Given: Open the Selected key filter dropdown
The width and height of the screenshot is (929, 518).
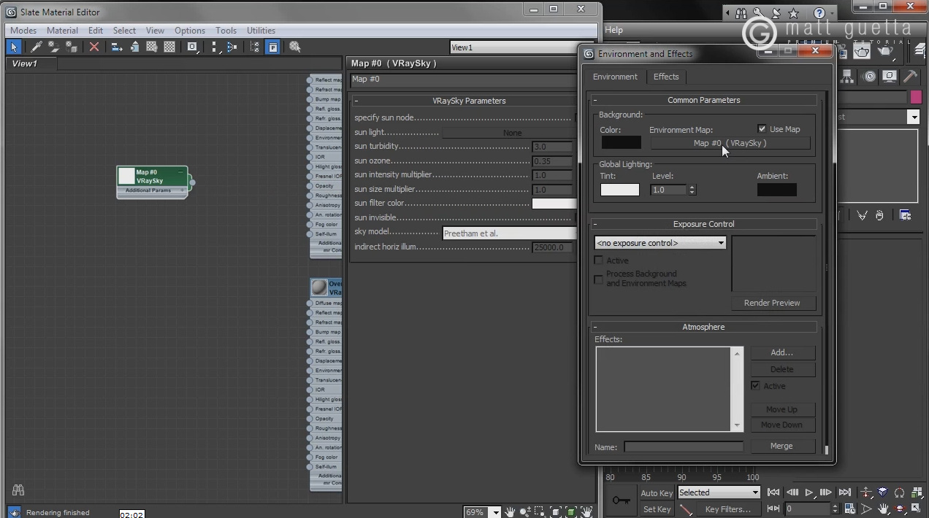Looking at the screenshot, I should [719, 492].
